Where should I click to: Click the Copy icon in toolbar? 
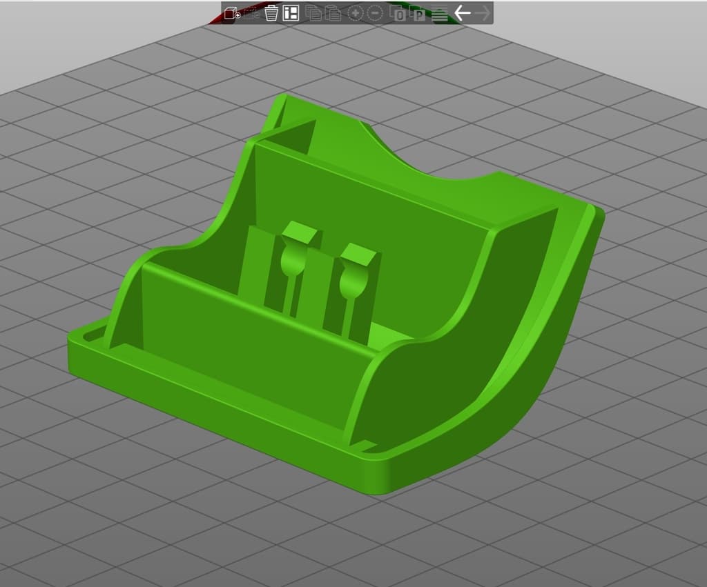click(313, 14)
